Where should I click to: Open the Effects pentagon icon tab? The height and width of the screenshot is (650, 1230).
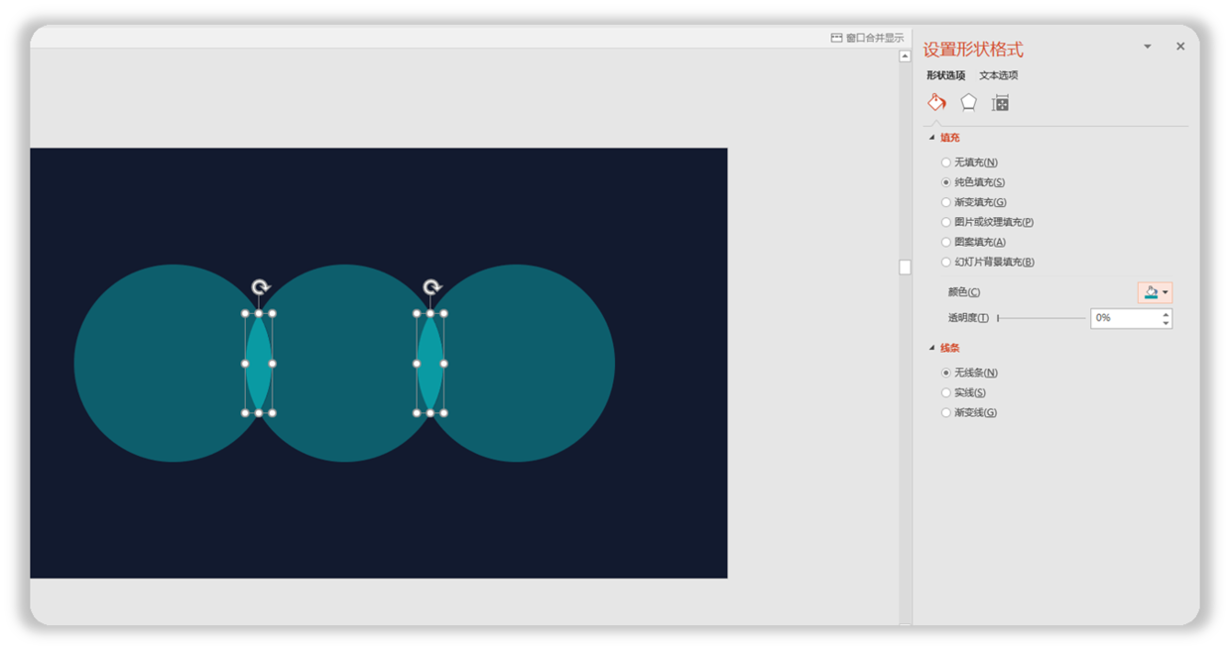[x=968, y=102]
